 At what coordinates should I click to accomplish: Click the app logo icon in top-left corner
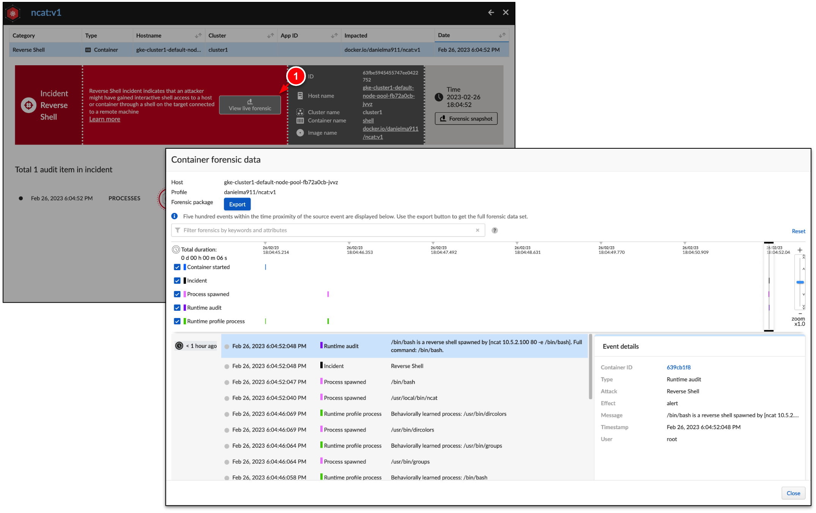(13, 13)
